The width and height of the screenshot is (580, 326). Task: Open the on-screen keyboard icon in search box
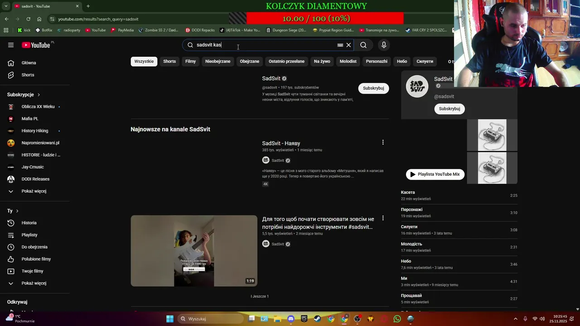pos(340,45)
